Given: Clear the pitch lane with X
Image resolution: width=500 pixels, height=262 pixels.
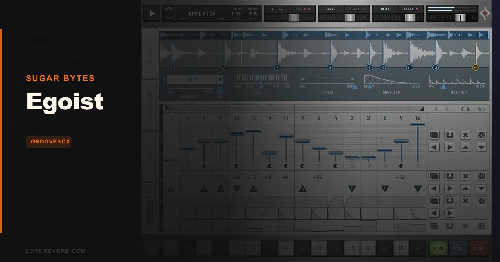Looking at the screenshot, I should pos(465,176).
